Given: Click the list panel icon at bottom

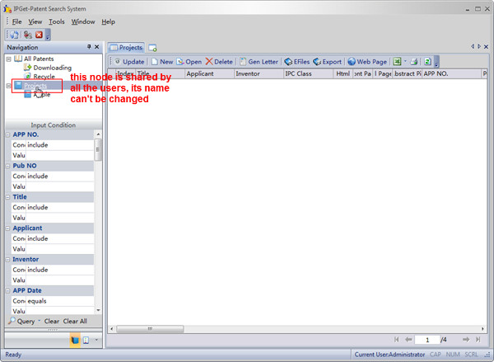Looking at the screenshot, I should click(x=86, y=341).
